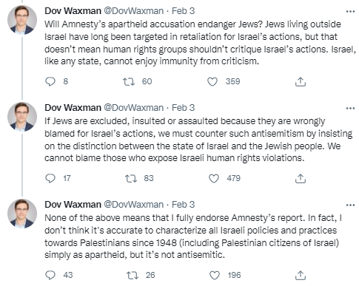Screen dimensions: 359x286
Task: Open more options menu on third tweet
Action: [x=350, y=205]
